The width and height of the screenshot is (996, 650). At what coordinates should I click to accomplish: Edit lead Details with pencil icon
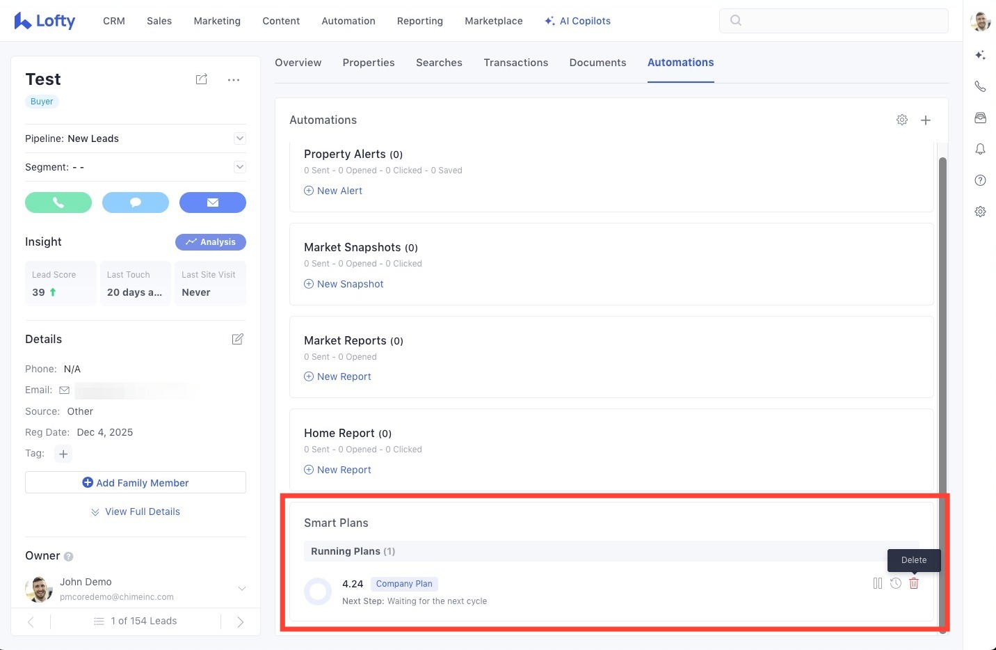pos(237,339)
